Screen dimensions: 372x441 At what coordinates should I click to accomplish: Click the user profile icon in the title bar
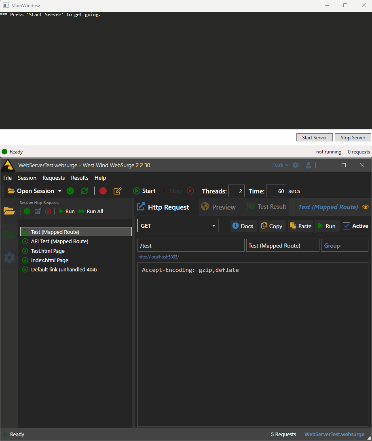click(309, 166)
